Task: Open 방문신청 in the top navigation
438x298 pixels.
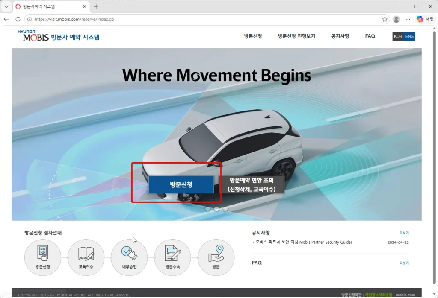Action: pos(253,36)
